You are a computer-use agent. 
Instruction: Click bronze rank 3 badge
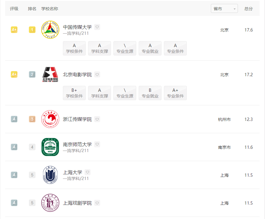(x=32, y=119)
